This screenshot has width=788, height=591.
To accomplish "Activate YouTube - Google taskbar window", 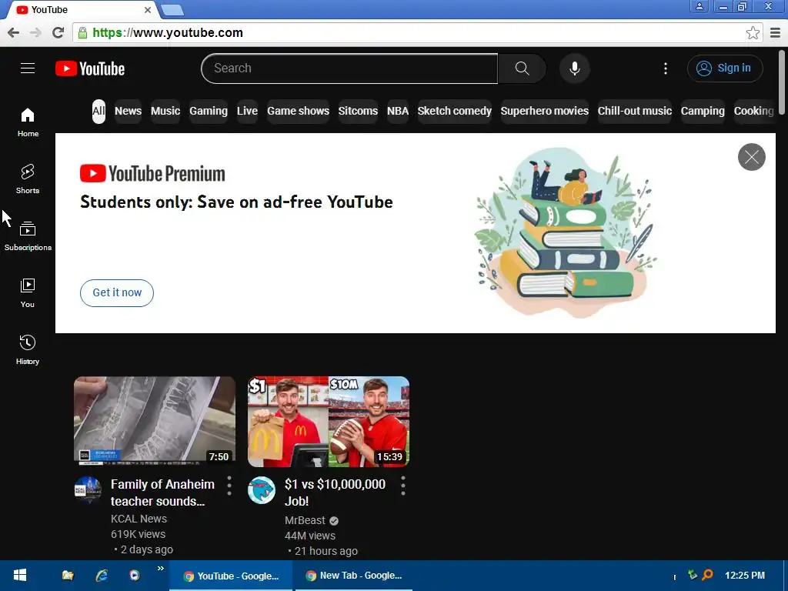I will tap(231, 576).
